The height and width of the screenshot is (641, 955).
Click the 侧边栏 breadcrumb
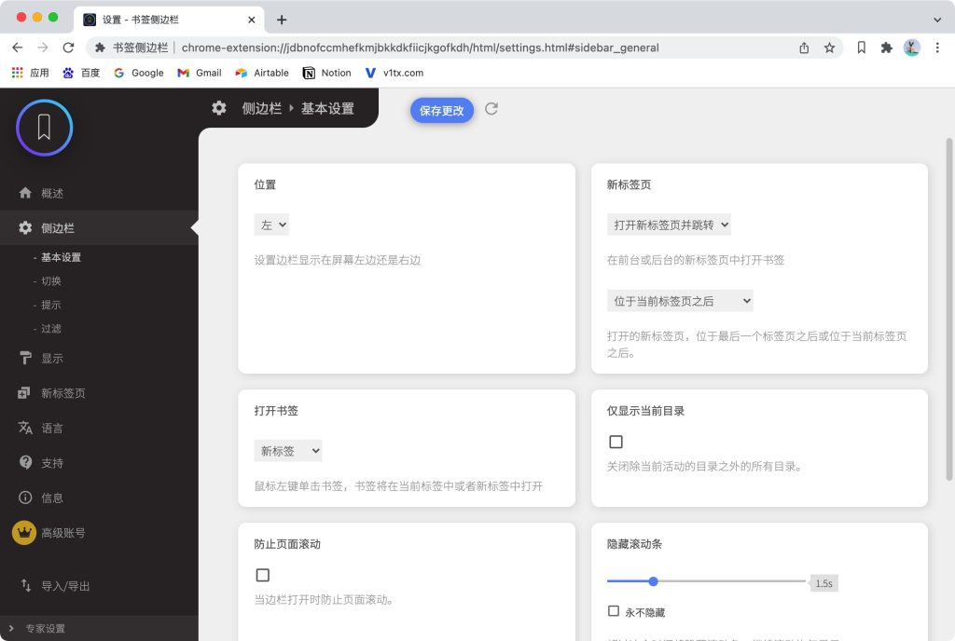(x=262, y=108)
